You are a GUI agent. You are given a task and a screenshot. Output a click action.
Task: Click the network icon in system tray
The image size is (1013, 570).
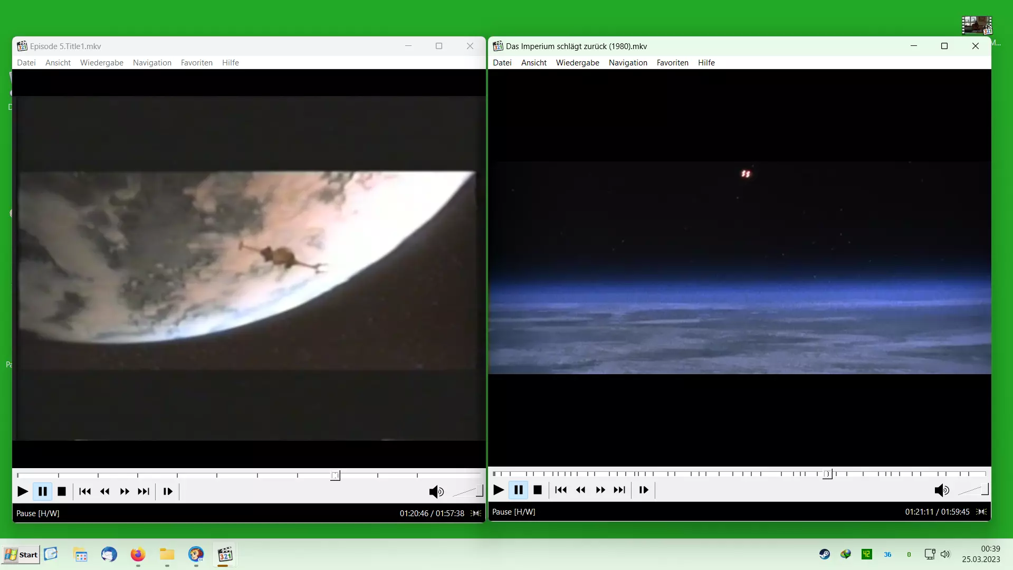(930, 554)
